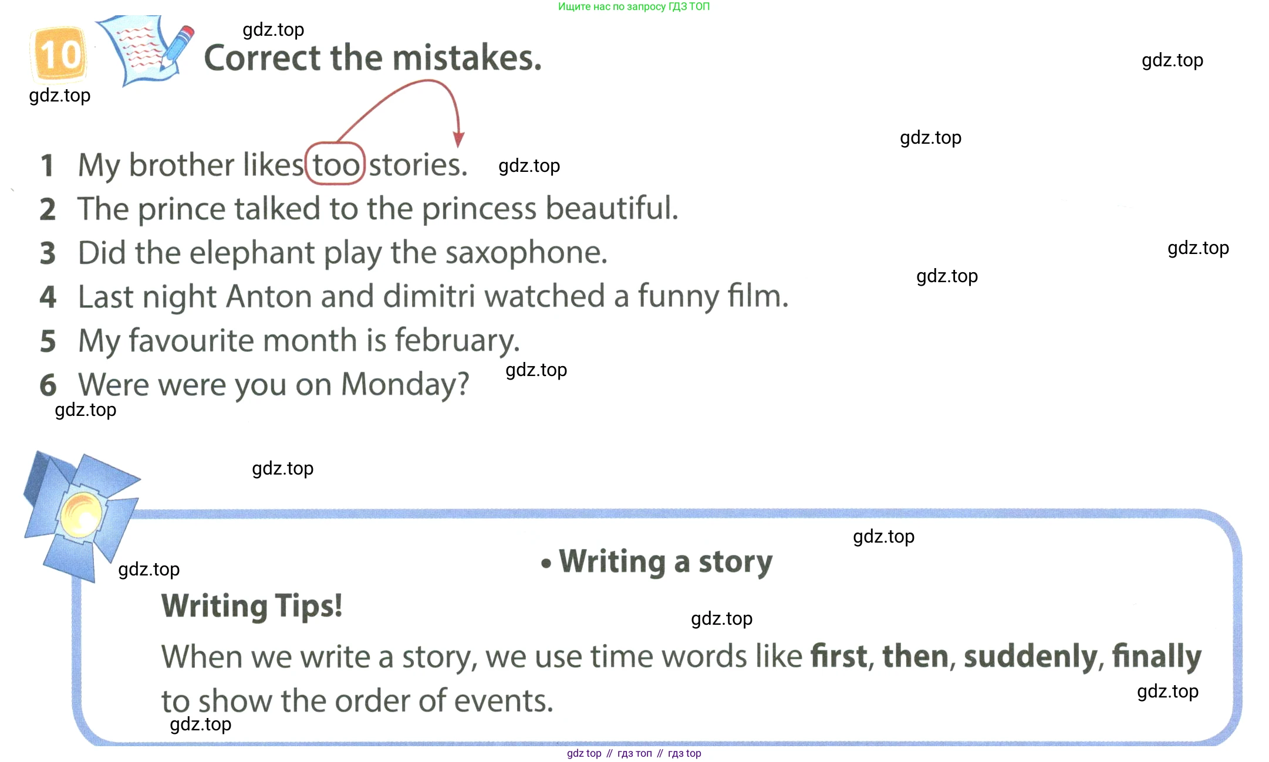This screenshot has height=762, width=1269.
Task: Click the bold word 'finally'
Action: pyautogui.click(x=1156, y=656)
